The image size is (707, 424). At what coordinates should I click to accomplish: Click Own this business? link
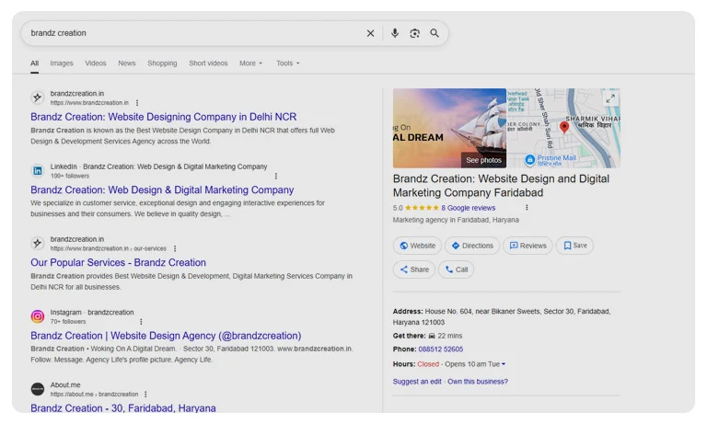pyautogui.click(x=478, y=382)
